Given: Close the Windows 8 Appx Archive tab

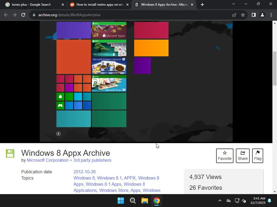Looking at the screenshot, I should [x=192, y=5].
